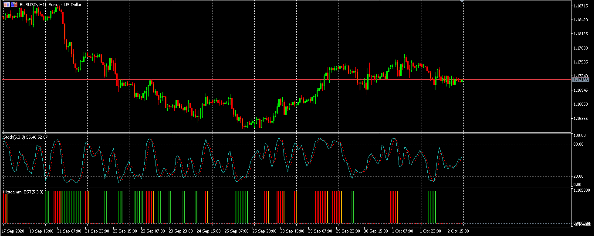Click the stochastic 80.00 level label

point(579,144)
